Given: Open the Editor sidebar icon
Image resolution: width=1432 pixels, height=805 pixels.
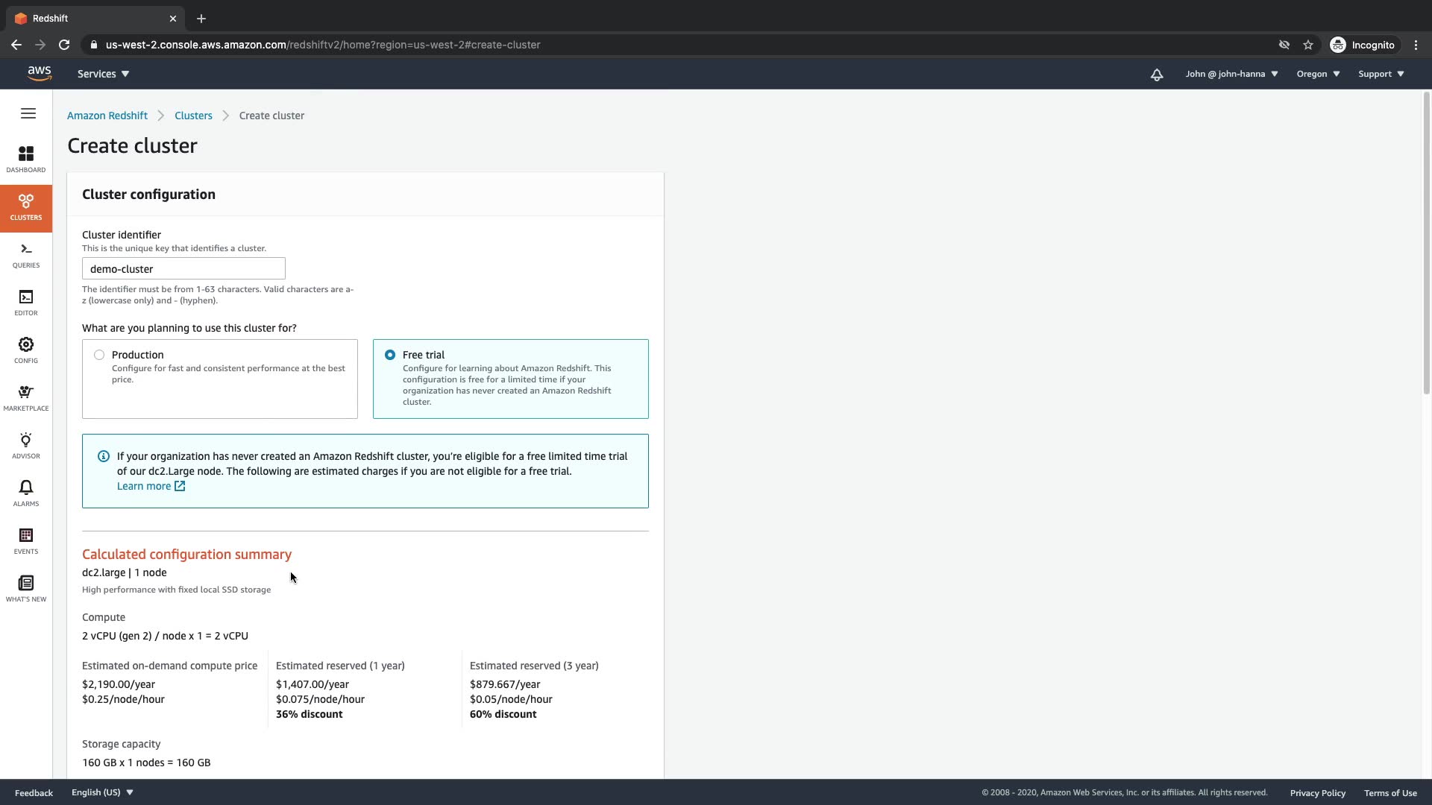Looking at the screenshot, I should click(x=26, y=302).
